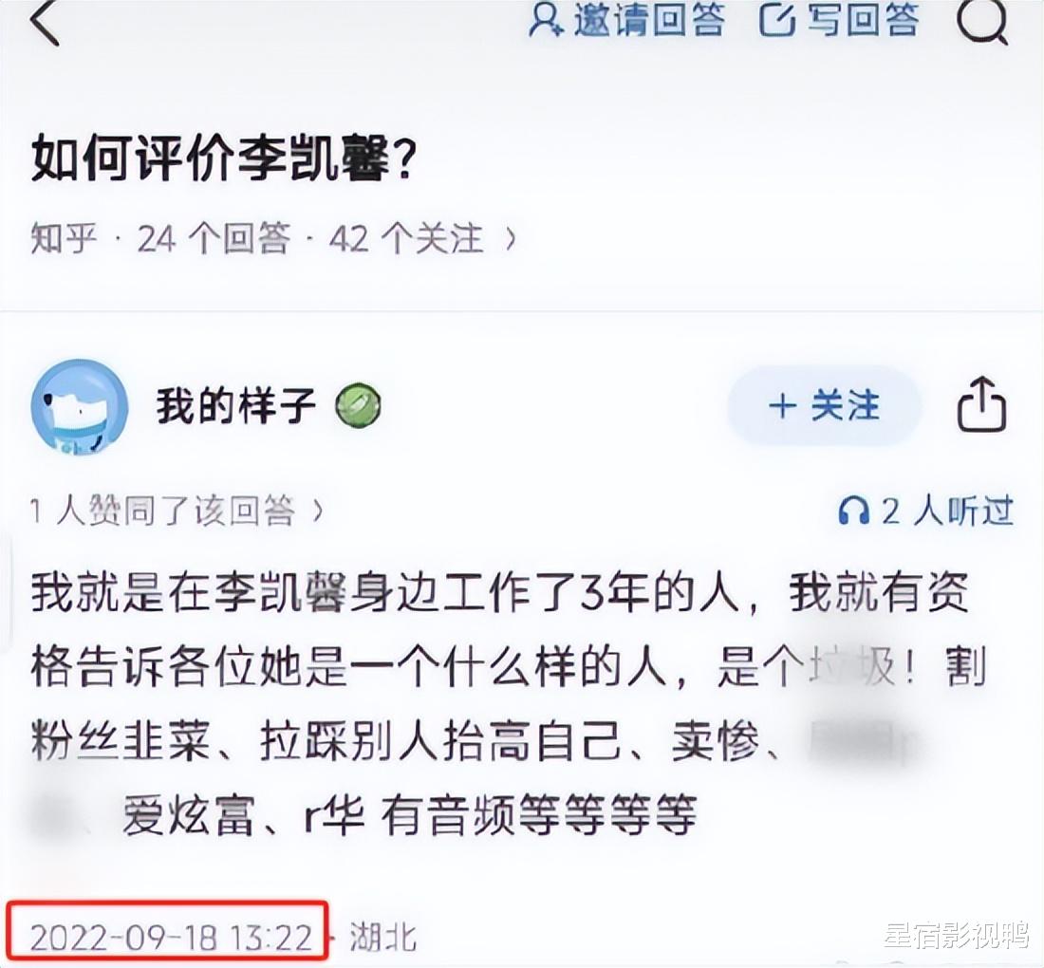1044x968 pixels.
Task: Open the username 我的样子
Action: [x=235, y=405]
